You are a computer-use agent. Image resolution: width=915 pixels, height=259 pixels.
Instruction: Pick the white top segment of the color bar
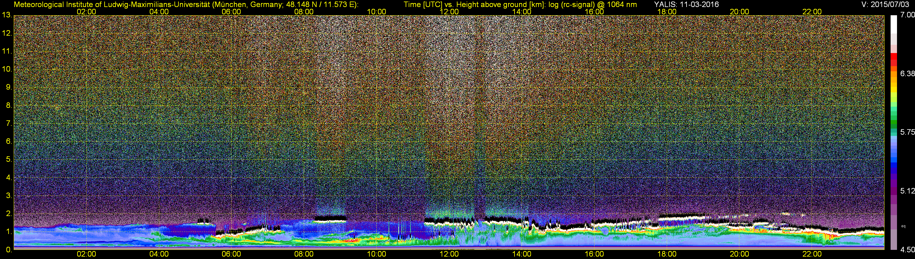tap(893, 25)
